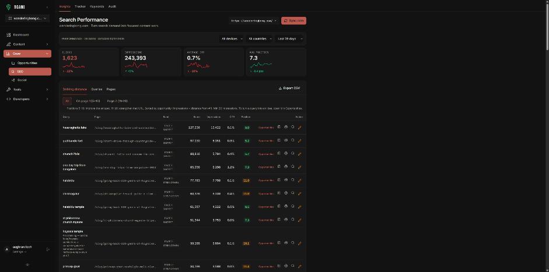Select the On page 1 filter chip
The width and height of the screenshot is (549, 272).
pyautogui.click(x=88, y=101)
